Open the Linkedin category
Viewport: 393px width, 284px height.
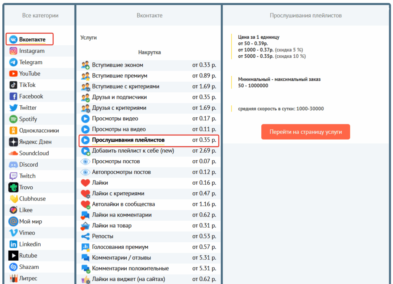(x=30, y=244)
